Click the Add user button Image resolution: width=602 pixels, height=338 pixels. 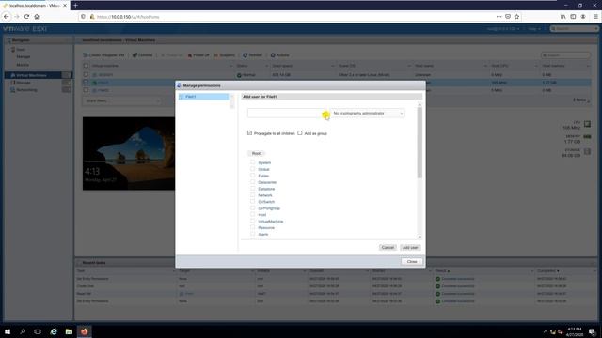coord(410,248)
